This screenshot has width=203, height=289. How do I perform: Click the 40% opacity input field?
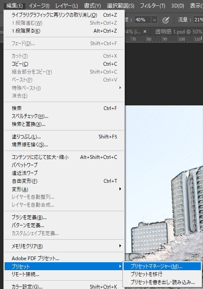point(143,20)
